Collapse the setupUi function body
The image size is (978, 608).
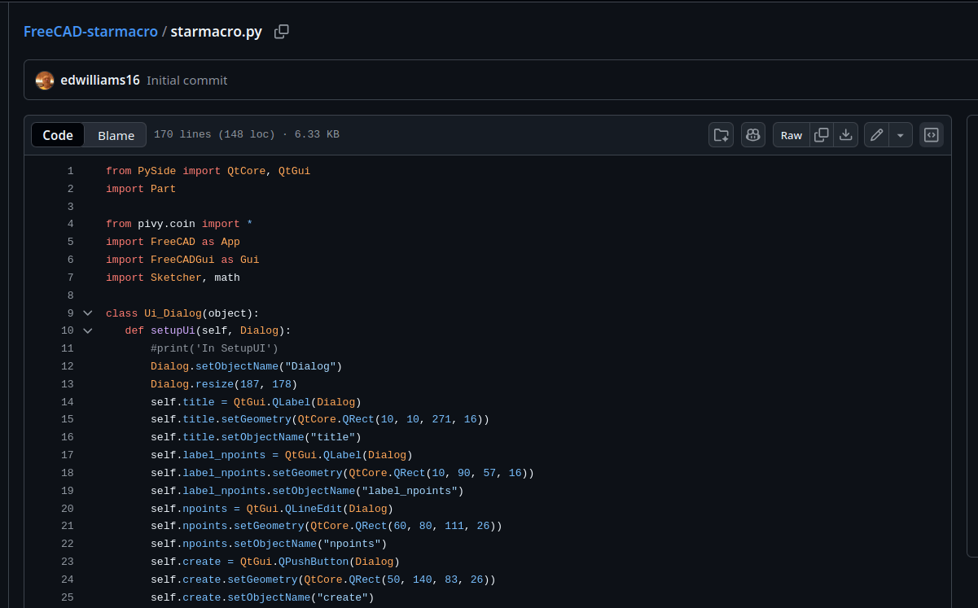[87, 330]
